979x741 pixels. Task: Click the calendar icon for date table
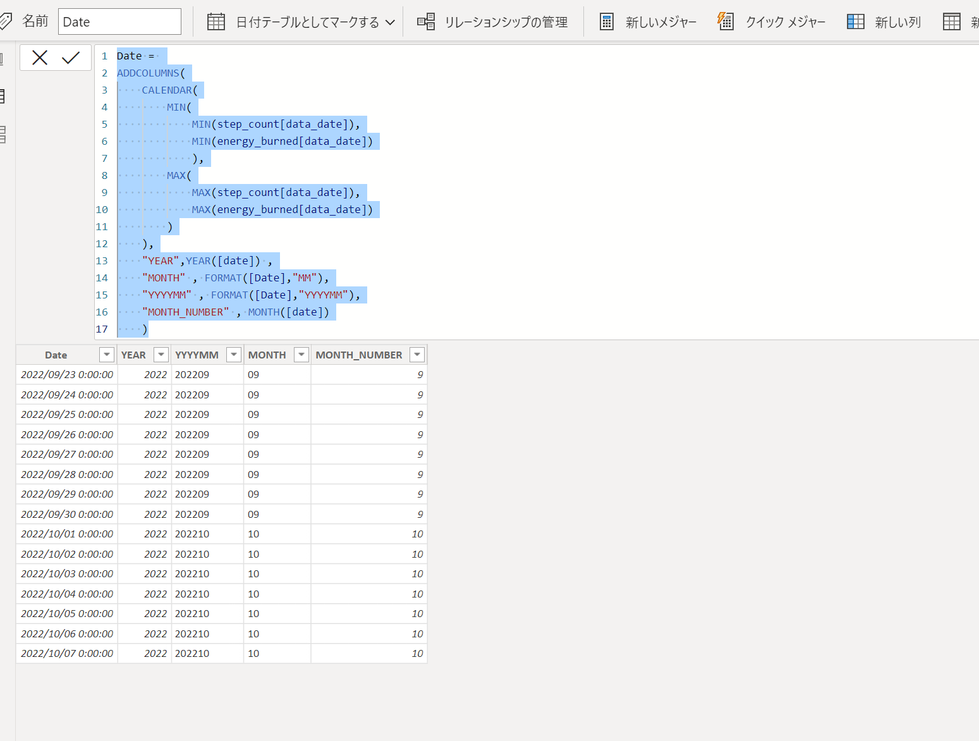click(216, 21)
